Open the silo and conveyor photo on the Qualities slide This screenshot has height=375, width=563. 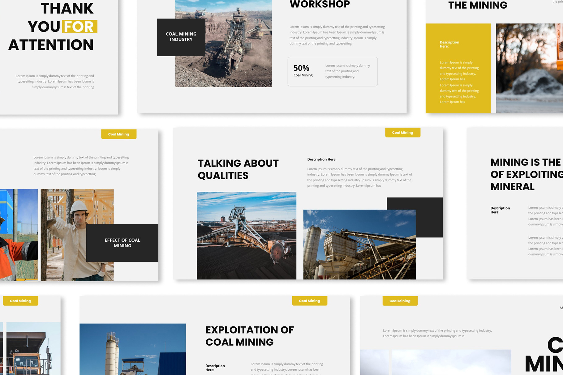(x=359, y=245)
